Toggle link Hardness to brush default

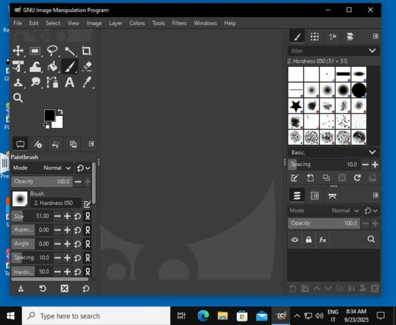87,272
